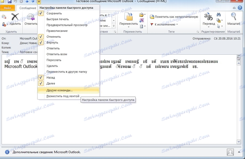
Task: Go to next item with blue down arrow
Action: 33,2
